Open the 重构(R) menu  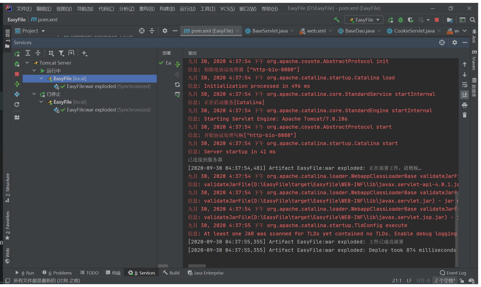147,9
